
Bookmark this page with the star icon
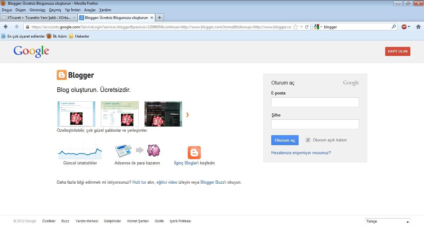click(x=295, y=27)
